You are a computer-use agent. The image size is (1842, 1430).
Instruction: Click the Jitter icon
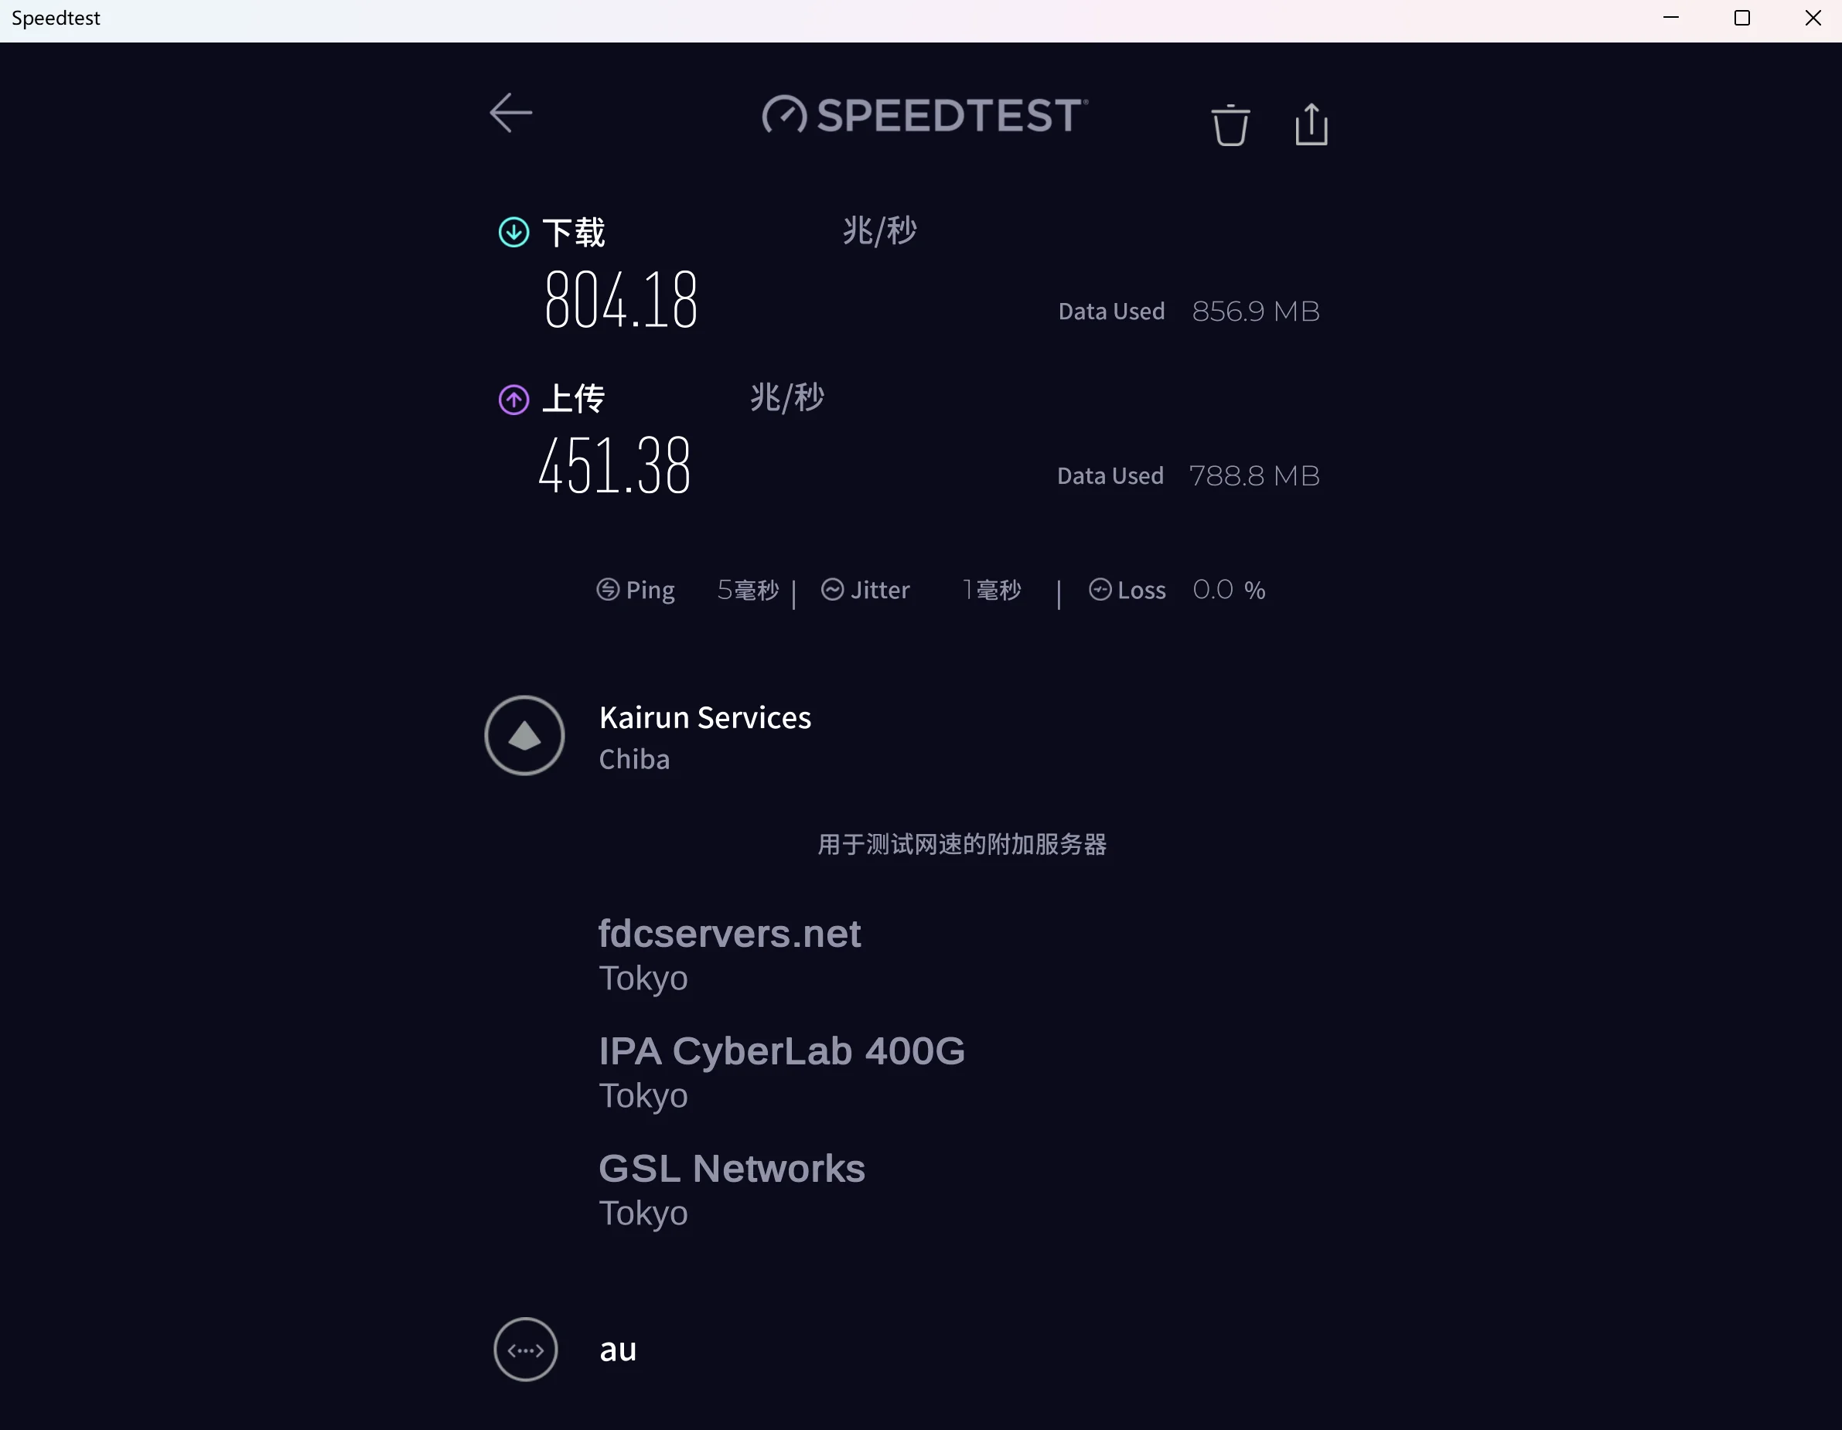pos(831,589)
